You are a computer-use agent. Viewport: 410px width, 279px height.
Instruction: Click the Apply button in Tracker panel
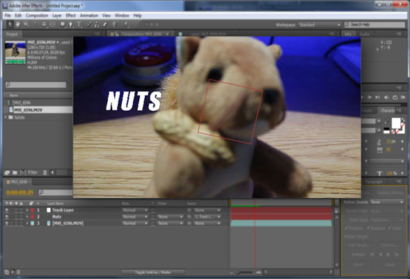[x=390, y=264]
